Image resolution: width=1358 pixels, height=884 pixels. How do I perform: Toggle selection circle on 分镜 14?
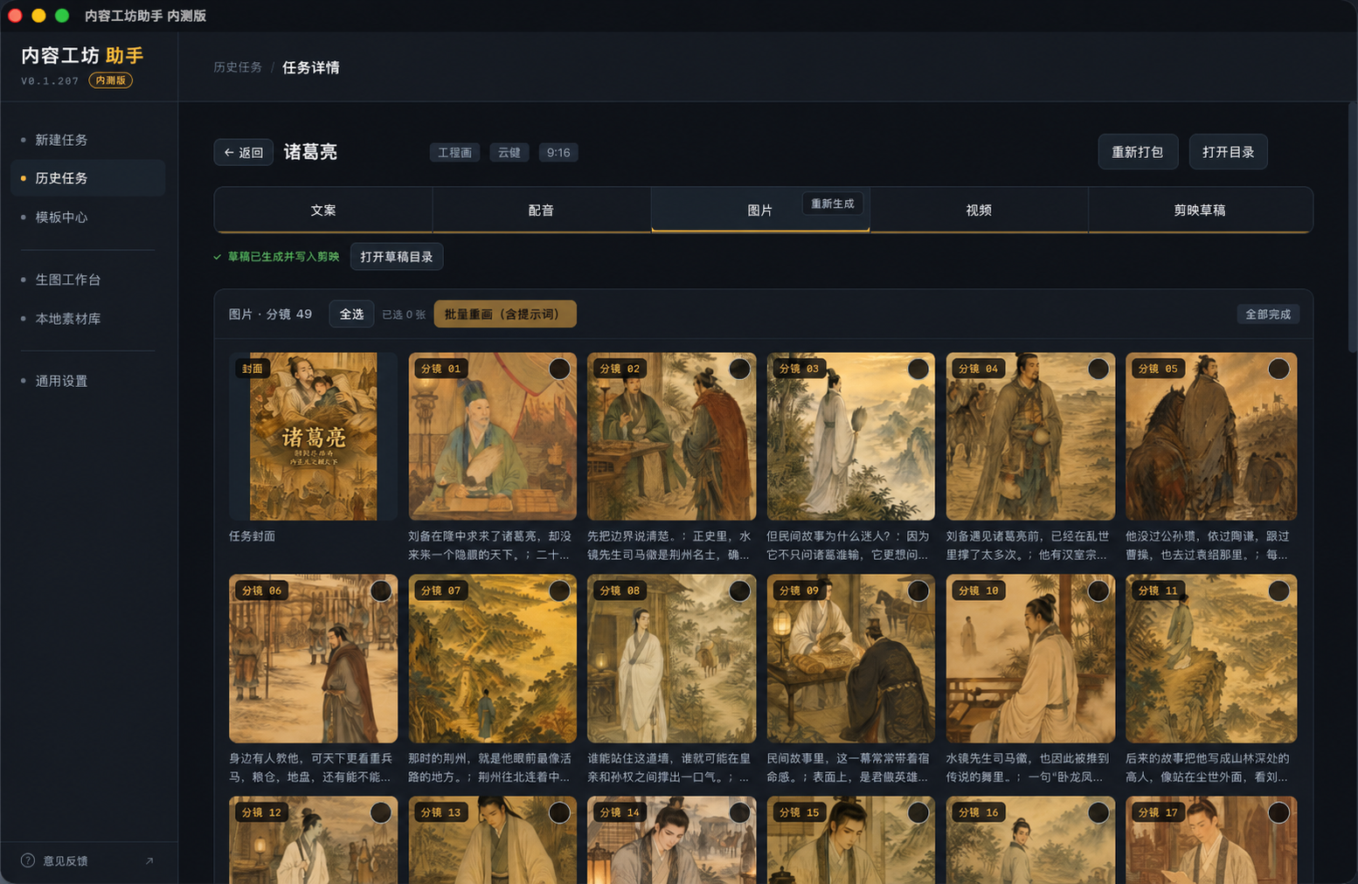[x=739, y=812]
